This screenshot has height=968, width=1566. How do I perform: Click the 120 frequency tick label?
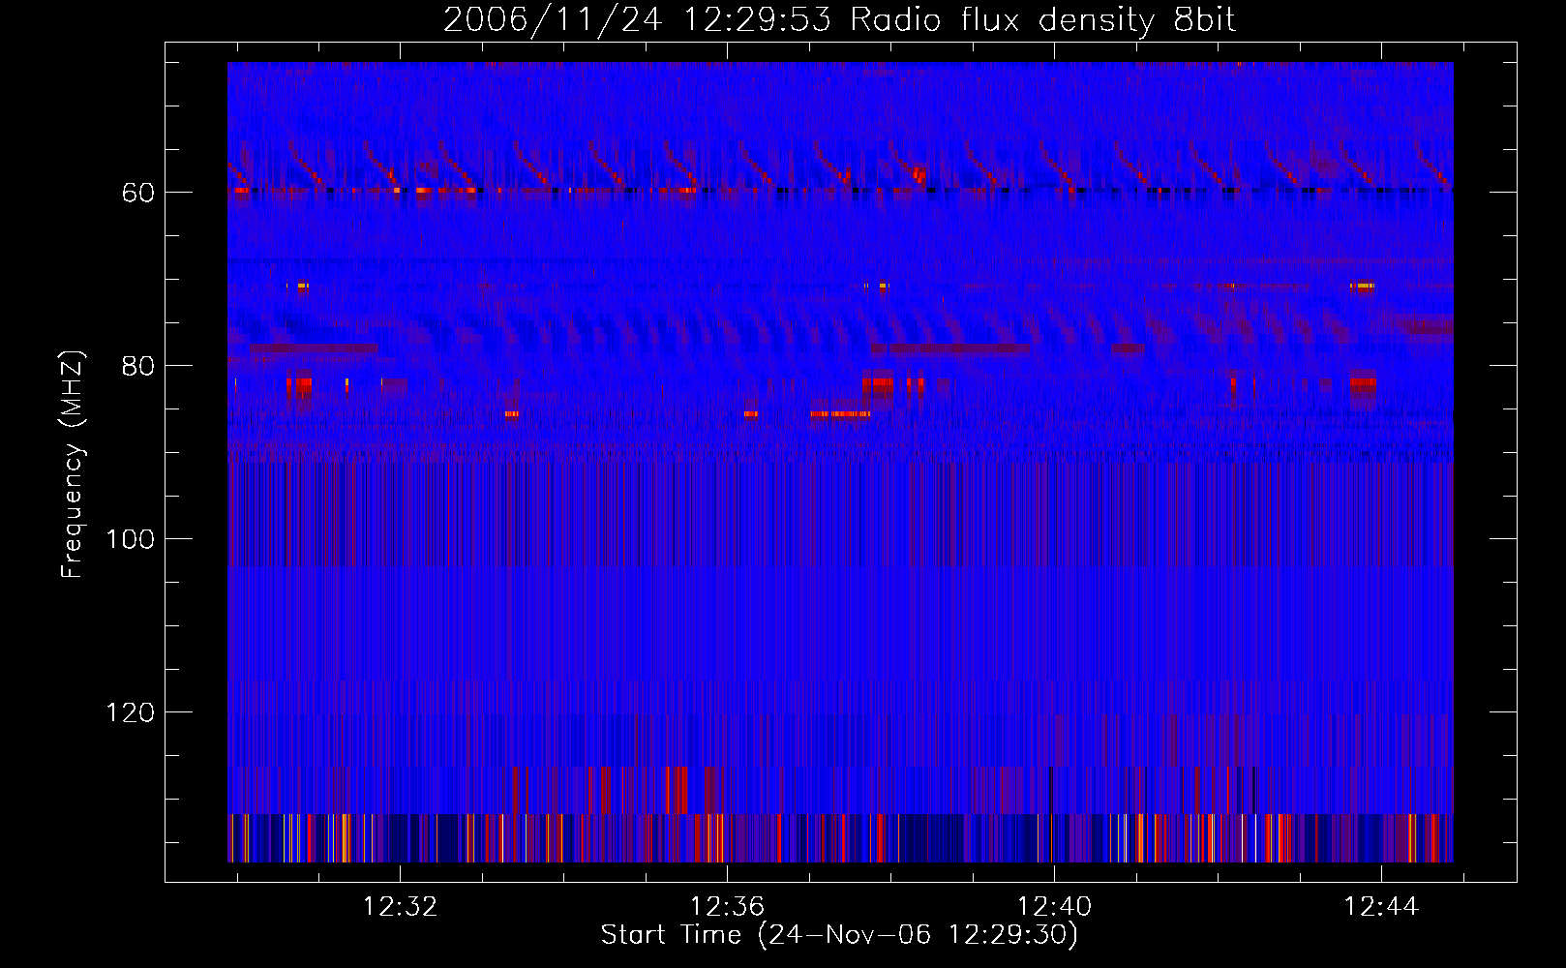coord(130,712)
